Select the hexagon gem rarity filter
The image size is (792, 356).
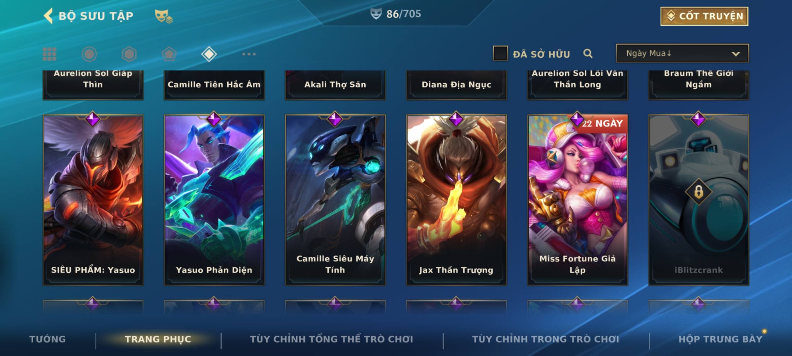coord(129,54)
